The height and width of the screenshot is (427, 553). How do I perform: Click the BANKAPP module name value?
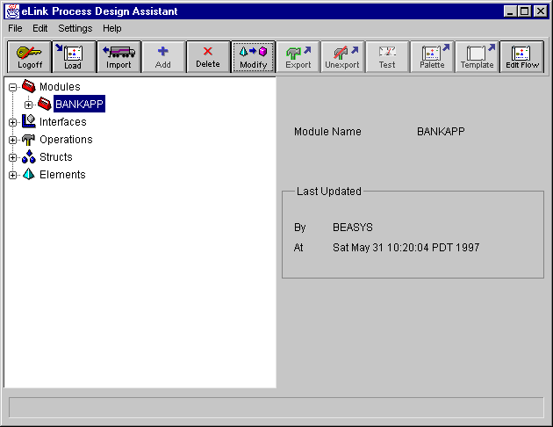click(x=441, y=131)
